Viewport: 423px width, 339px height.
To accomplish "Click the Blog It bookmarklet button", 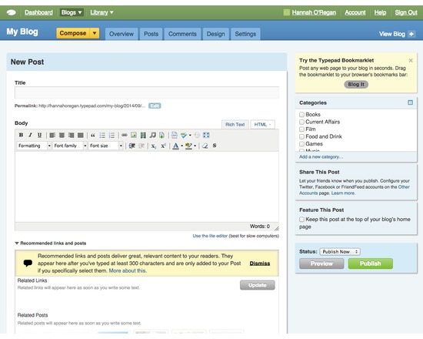I will coord(356,84).
